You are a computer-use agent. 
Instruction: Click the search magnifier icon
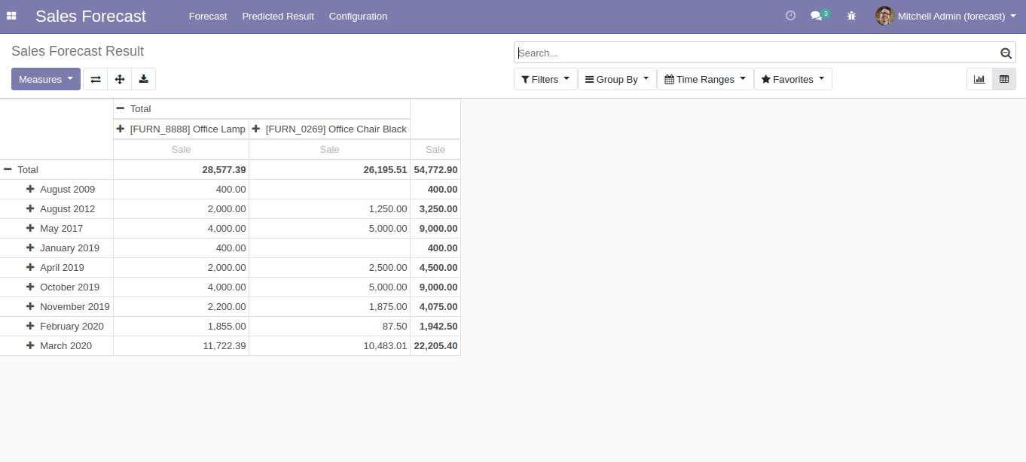click(1006, 53)
